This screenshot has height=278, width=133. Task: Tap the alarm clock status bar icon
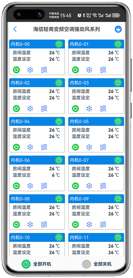pos(79,15)
